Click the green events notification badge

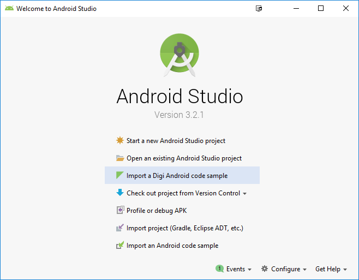click(219, 269)
